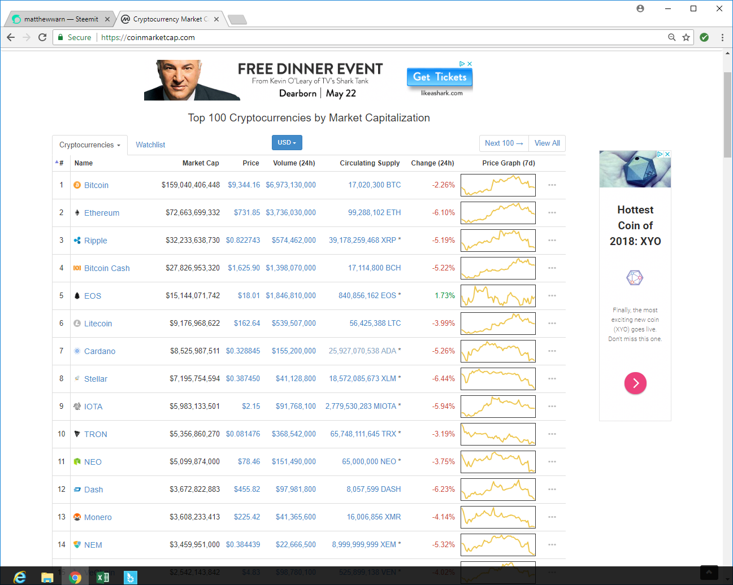This screenshot has height=585, width=733.
Task: Sort by the Market Cap column header
Action: 201,163
